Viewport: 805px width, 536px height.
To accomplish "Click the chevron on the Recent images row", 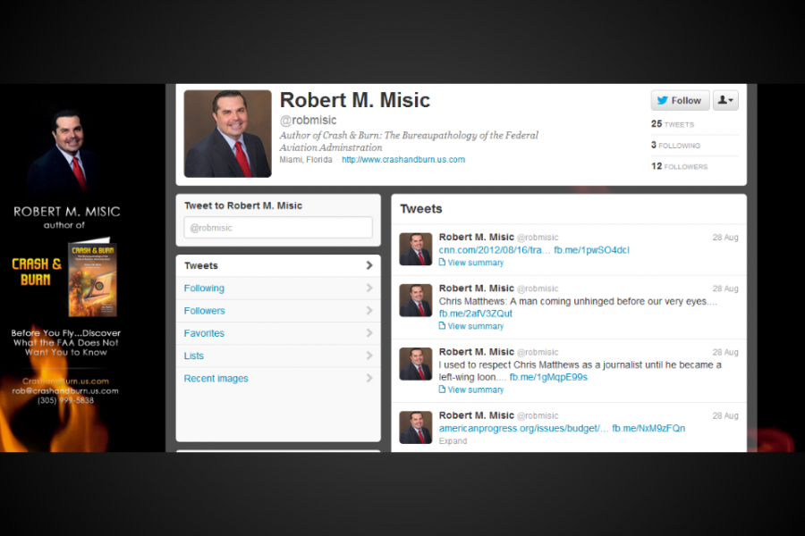I will point(369,378).
